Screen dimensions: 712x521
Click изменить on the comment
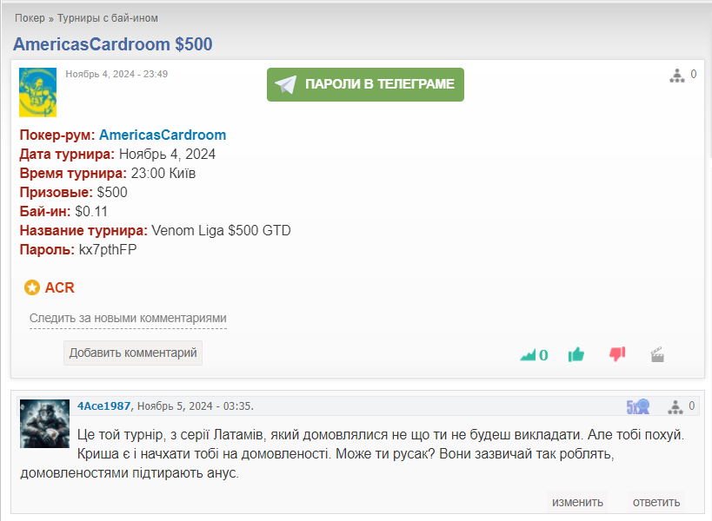[x=577, y=503]
